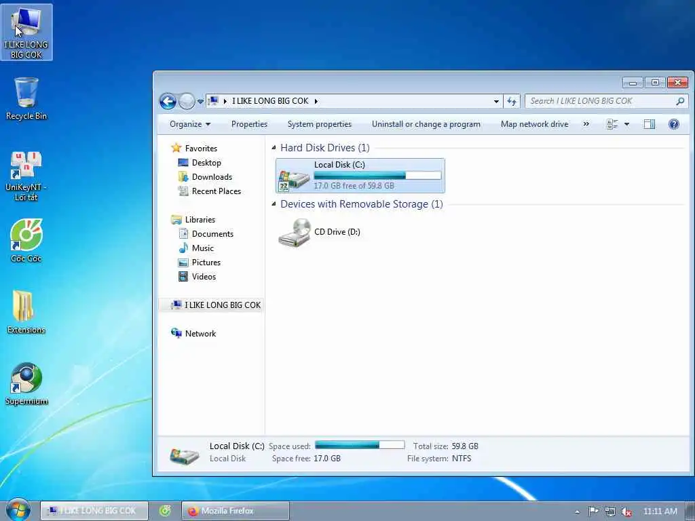This screenshot has height=521, width=695.
Task: Collapse the Hard Disk Drives group
Action: (274, 147)
